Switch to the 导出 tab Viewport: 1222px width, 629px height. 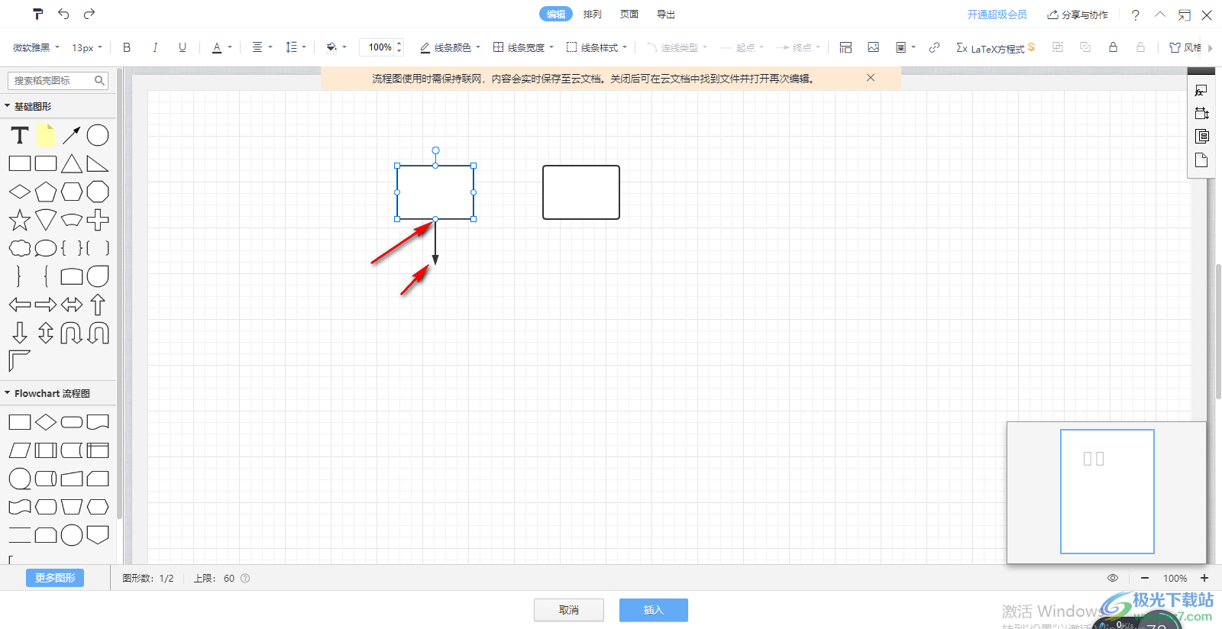click(x=666, y=14)
